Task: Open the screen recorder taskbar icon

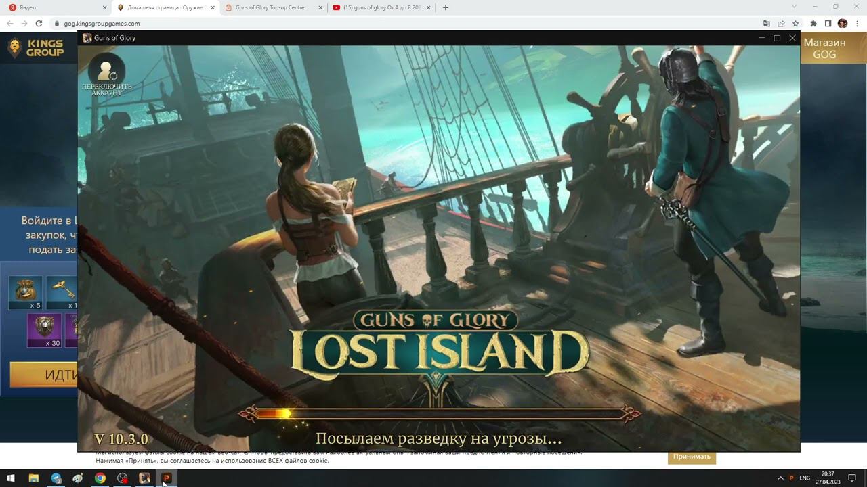Action: pos(122,478)
